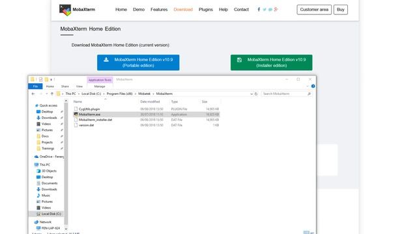Expand the ribbon with the chevron
The height and width of the screenshot is (234, 417).
(308, 86)
